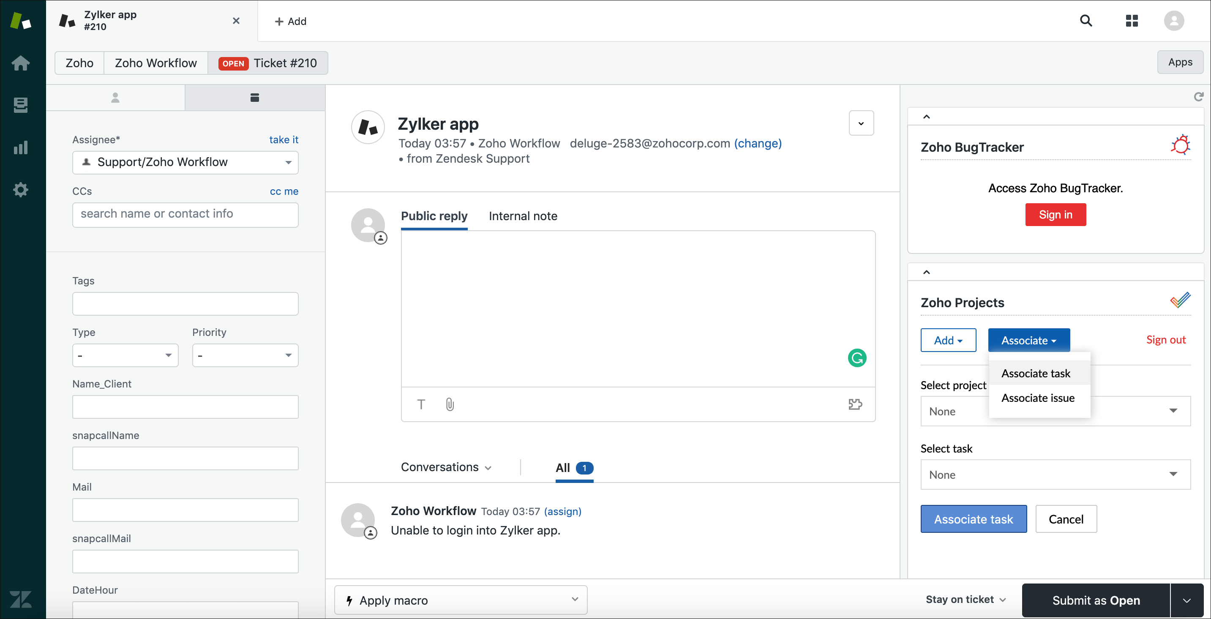The height and width of the screenshot is (619, 1211).
Task: Toggle text formatting T icon
Action: point(421,404)
